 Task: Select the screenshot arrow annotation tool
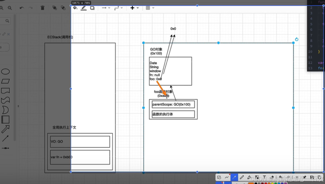click(x=234, y=177)
